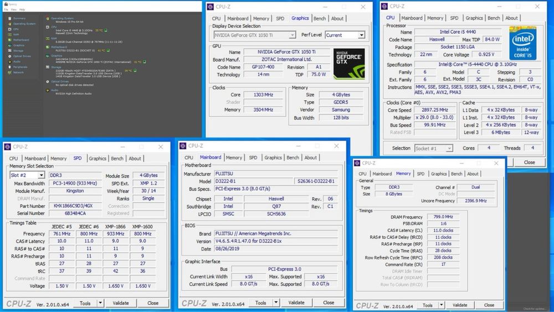Click Intel inside Core i5 logo

[x=522, y=43]
